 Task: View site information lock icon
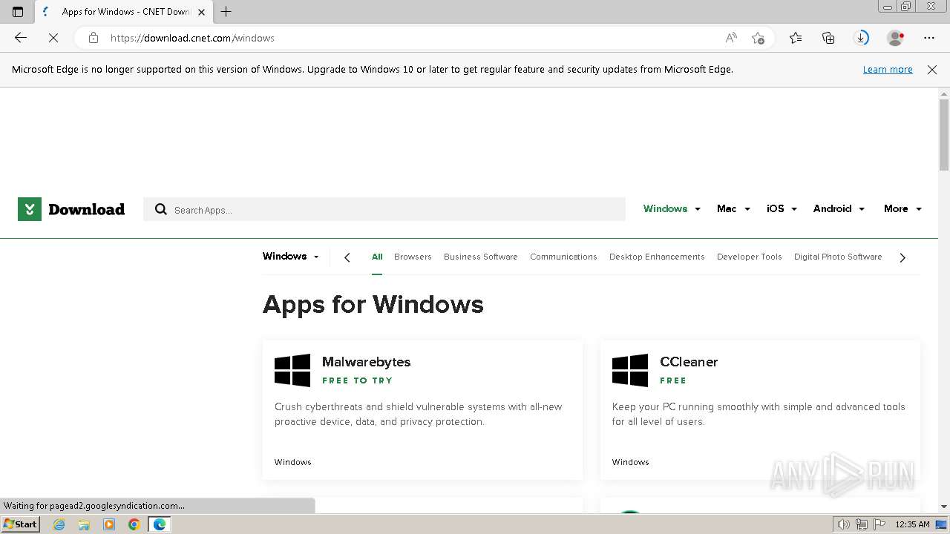click(x=94, y=38)
